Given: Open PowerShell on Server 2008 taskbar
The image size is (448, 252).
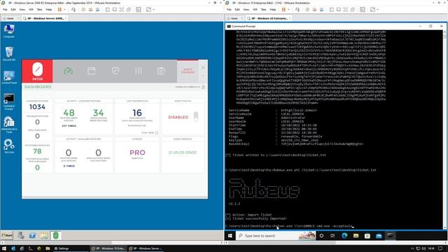Looking at the screenshot, I should coord(32,235).
